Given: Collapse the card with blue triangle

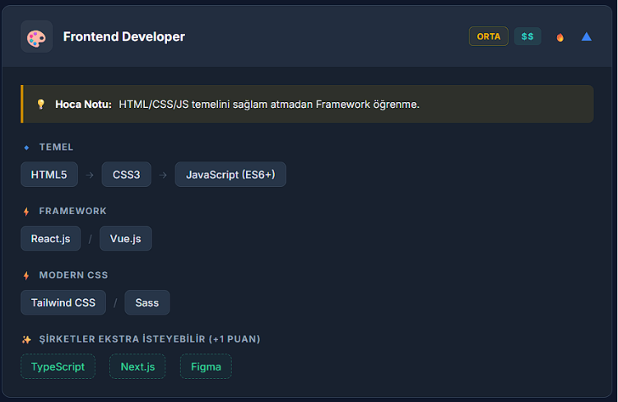Looking at the screenshot, I should coord(587,37).
